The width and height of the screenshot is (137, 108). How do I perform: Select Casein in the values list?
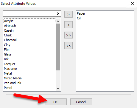click(x=29, y=30)
